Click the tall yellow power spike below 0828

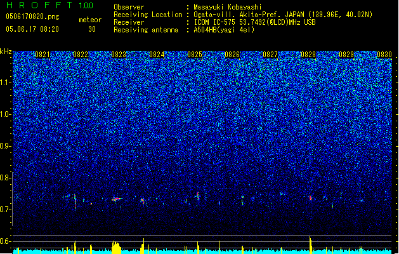[x=310, y=245]
